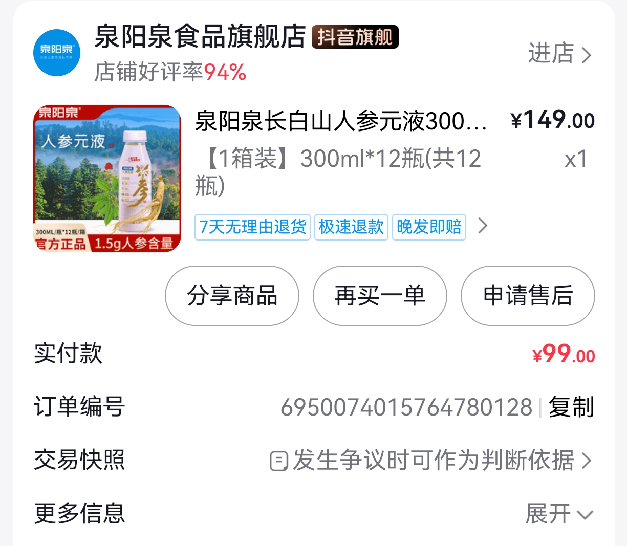
Task: Select the order number 6950074015764780128
Action: tap(406, 408)
